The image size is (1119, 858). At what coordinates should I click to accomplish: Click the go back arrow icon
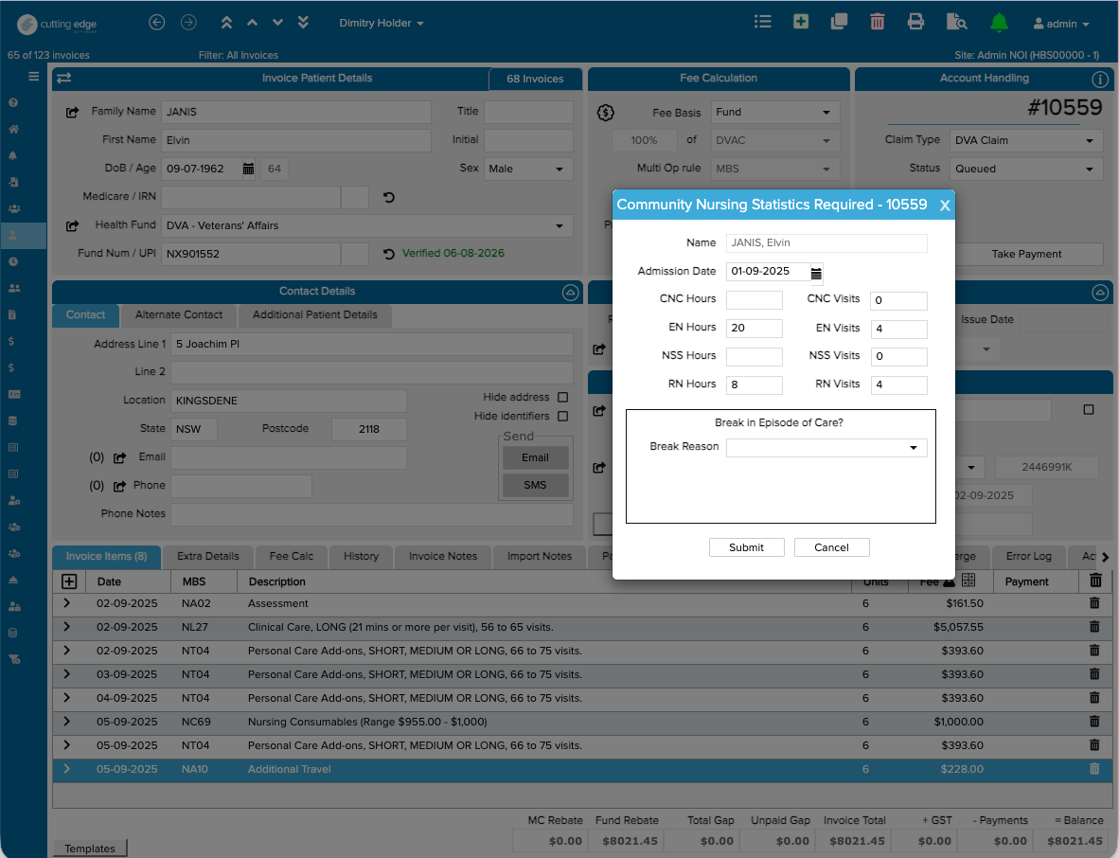click(156, 23)
